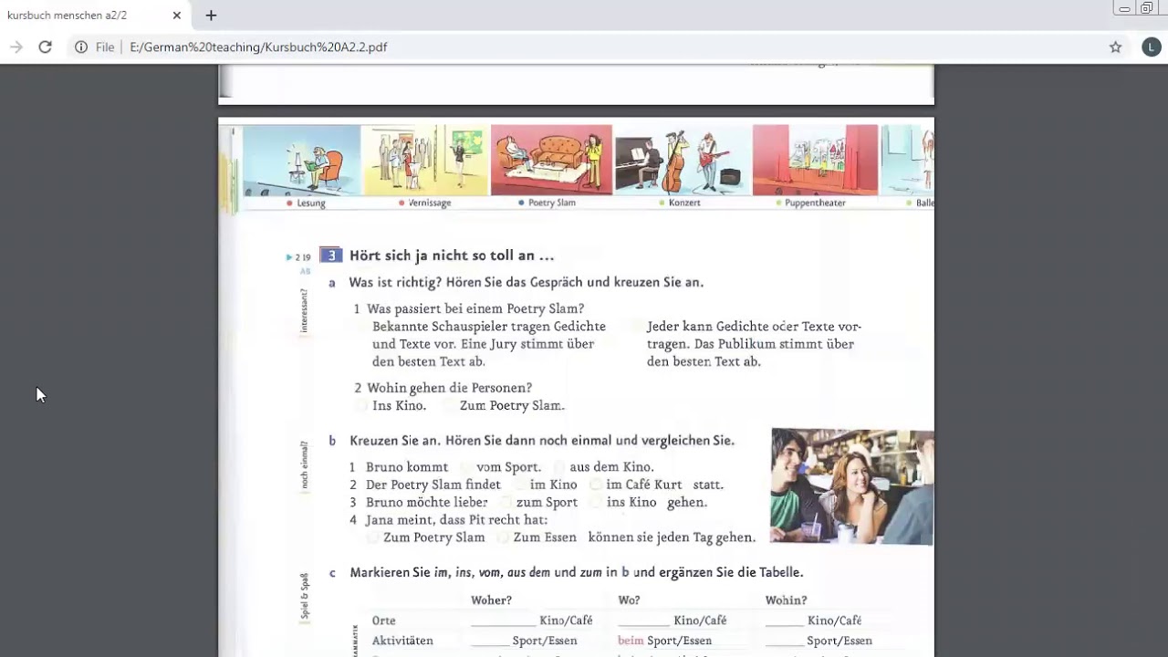The image size is (1168, 657).
Task: Click instruction Markieren Sie im, ins, vom
Action: tap(576, 573)
